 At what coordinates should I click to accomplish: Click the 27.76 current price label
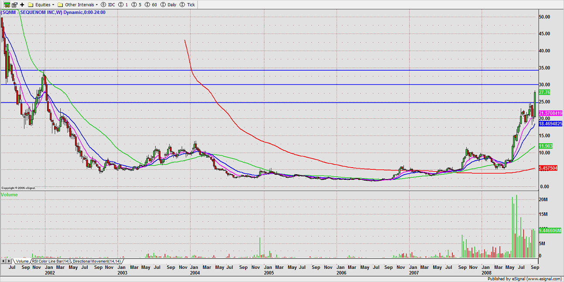click(544, 93)
